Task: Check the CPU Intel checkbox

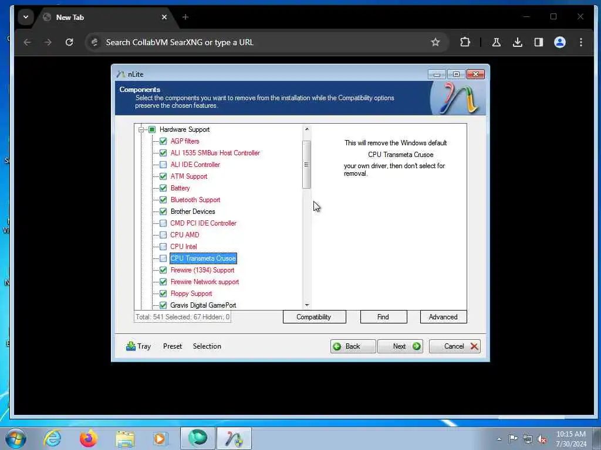Action: [x=163, y=247]
